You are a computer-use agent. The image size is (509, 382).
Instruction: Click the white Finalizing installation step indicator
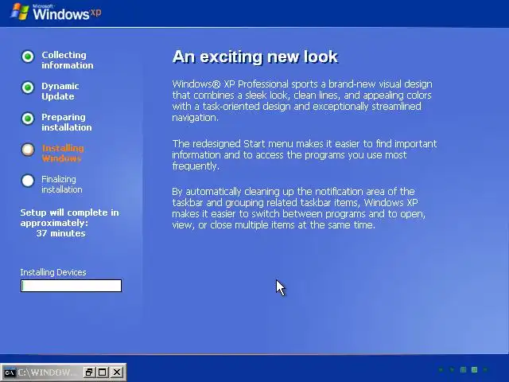(x=28, y=181)
